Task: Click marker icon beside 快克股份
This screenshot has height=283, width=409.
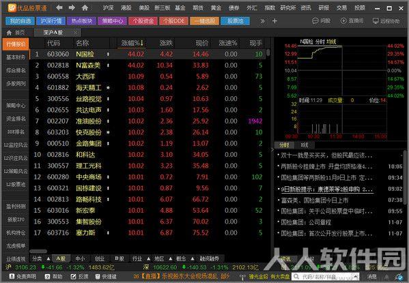Action: tap(108, 132)
